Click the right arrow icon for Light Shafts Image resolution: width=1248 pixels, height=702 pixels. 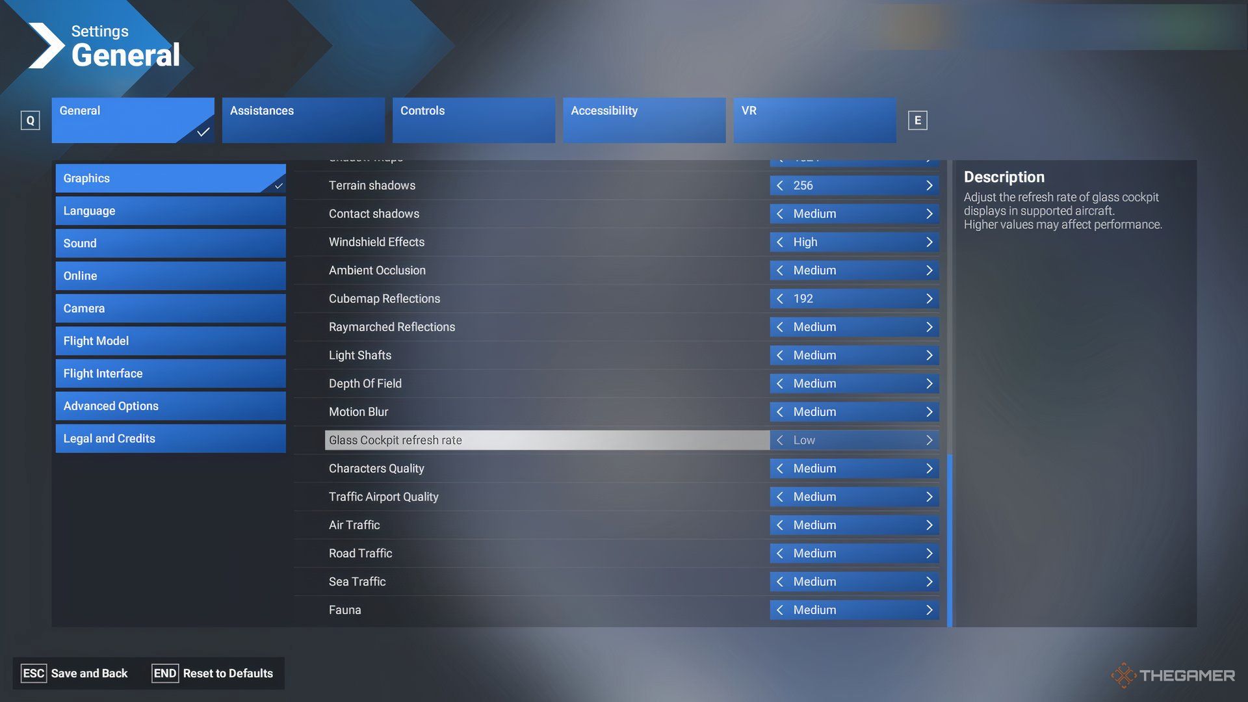930,355
